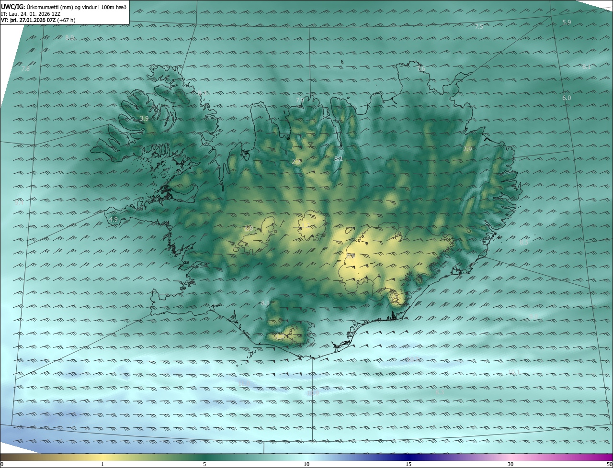Click the 10.1 value label

tap(514, 372)
